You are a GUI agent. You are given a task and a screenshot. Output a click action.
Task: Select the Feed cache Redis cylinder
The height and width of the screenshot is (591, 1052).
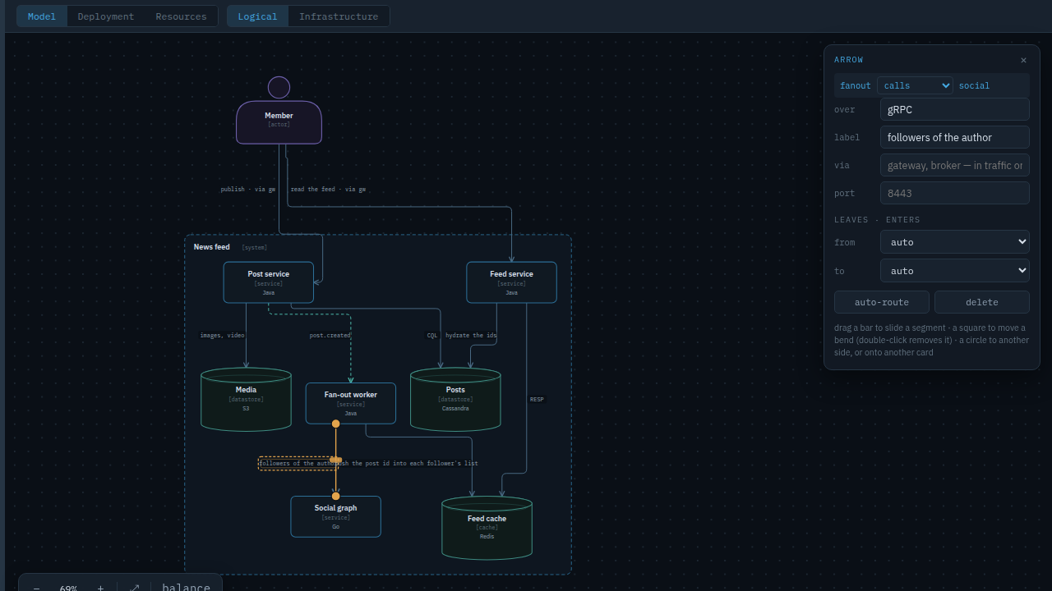487,528
